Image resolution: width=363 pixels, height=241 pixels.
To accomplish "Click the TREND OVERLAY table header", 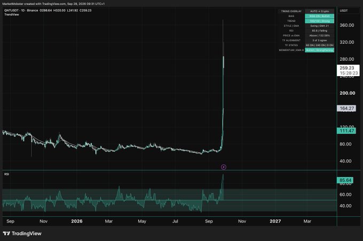I will [x=291, y=11].
